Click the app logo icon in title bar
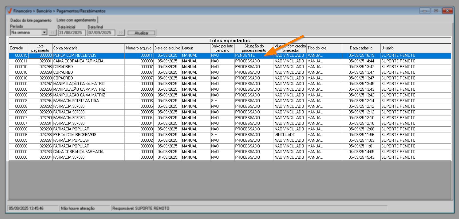Viewport: 459px width, 219px height. [x=10, y=11]
